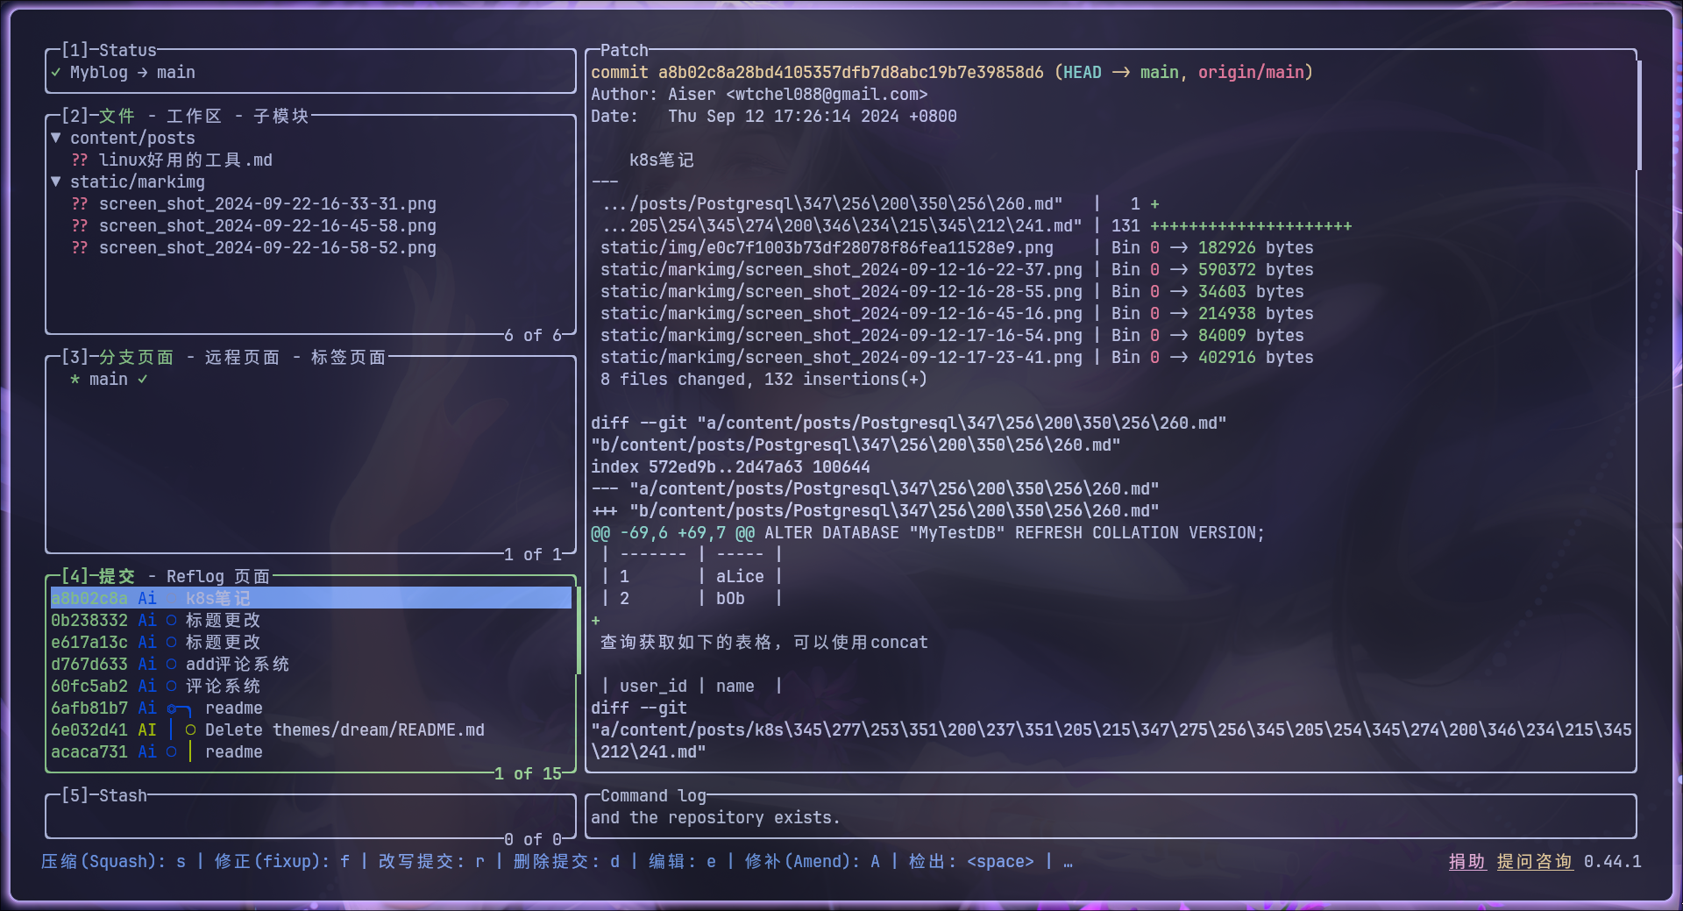The image size is (1683, 911).
Task: Click graph node for commit acaca731
Action: pyautogui.click(x=172, y=751)
